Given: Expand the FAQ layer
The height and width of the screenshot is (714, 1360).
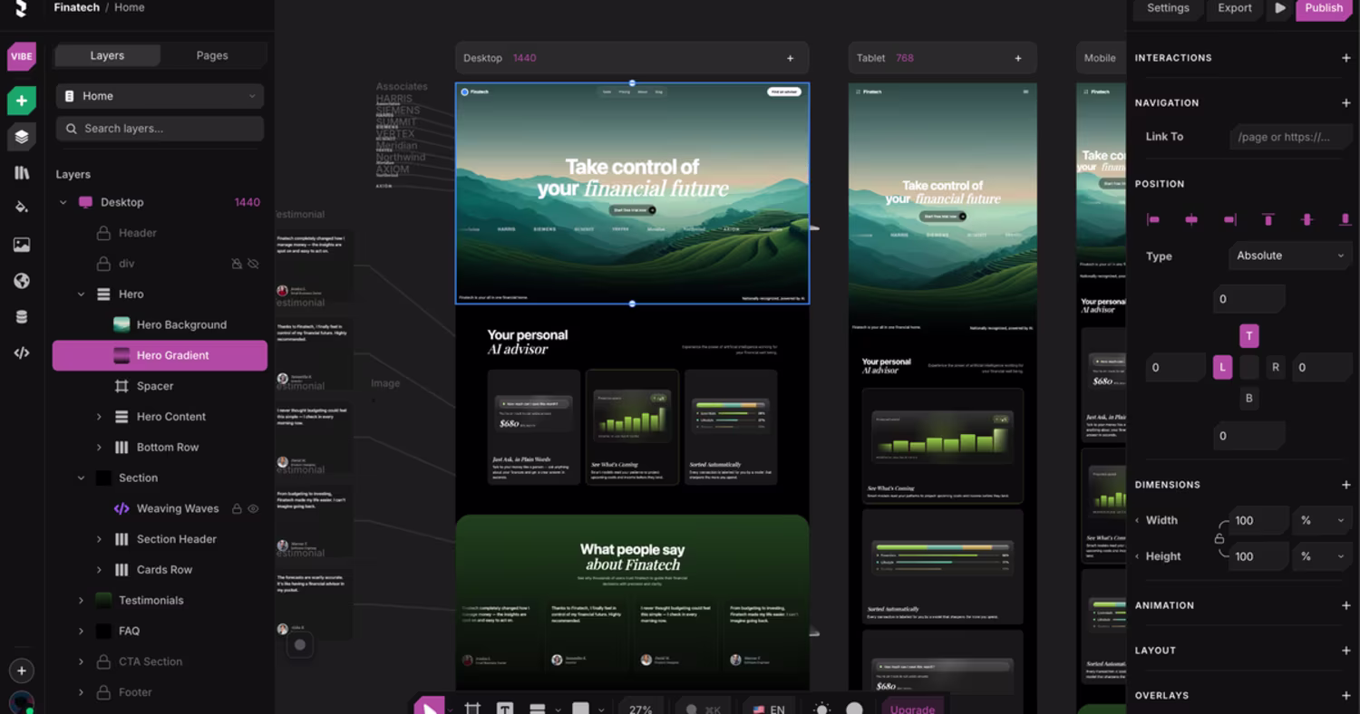Looking at the screenshot, I should point(81,632).
